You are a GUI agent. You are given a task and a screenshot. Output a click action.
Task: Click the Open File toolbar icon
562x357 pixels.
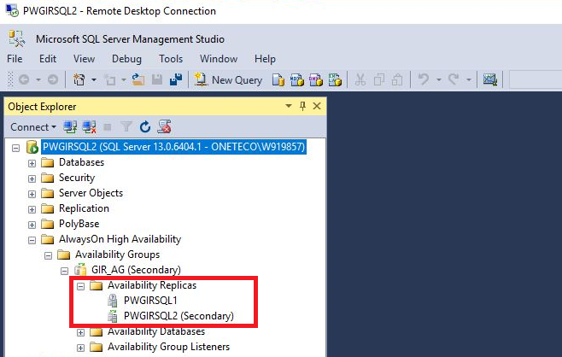138,79
